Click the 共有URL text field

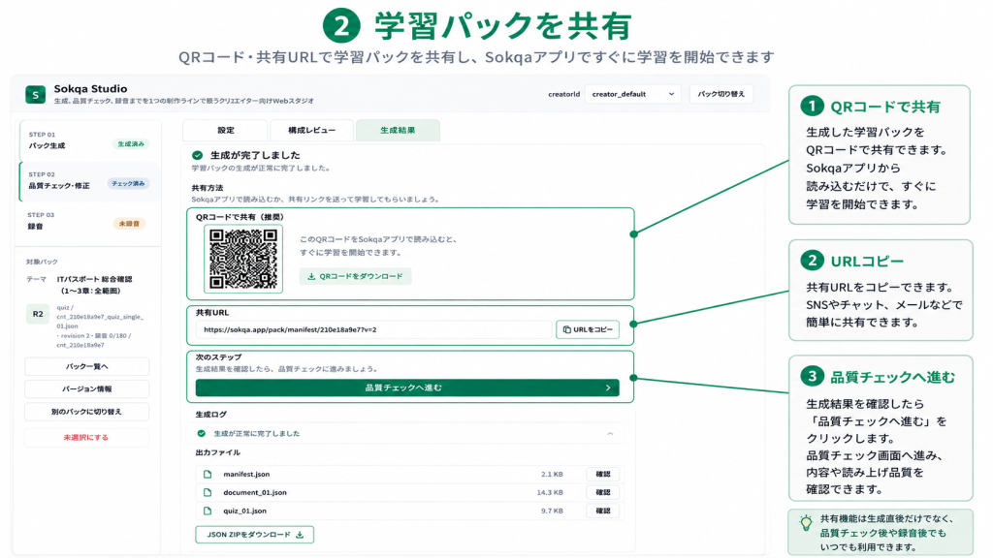374,329
